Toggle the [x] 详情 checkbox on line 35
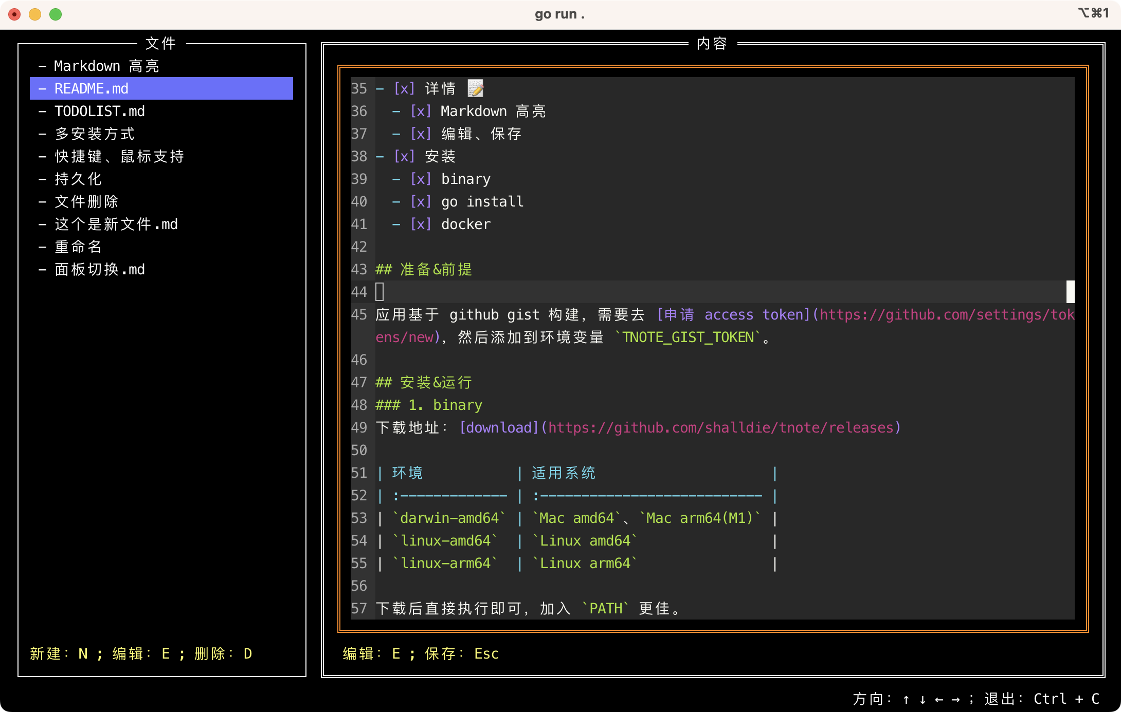Screen dimensions: 1121x712 [404, 88]
